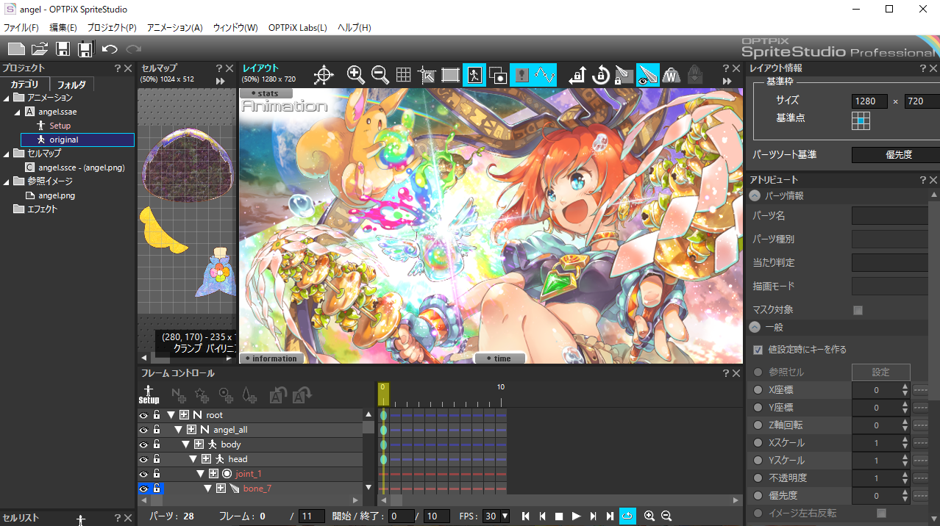940x526 pixels.
Task: Collapse the body part children
Action: coord(186,444)
